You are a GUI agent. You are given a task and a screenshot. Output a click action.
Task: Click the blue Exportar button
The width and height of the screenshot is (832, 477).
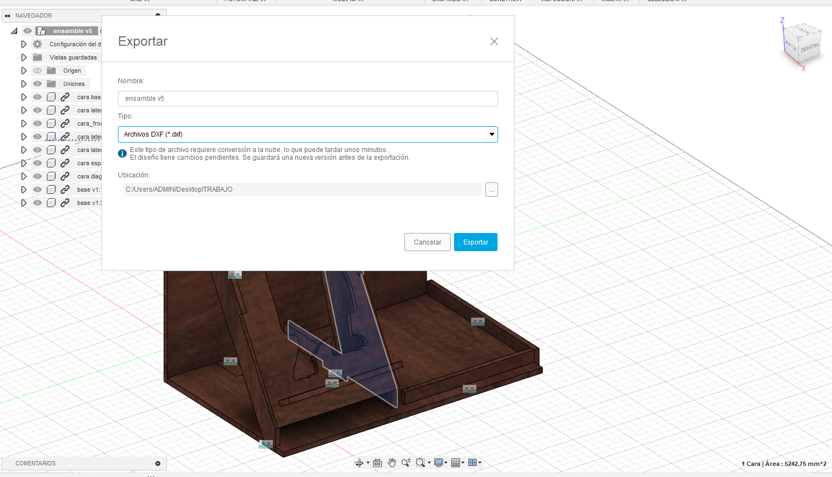(476, 242)
